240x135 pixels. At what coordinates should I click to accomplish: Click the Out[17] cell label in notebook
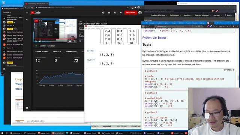tap(91, 60)
